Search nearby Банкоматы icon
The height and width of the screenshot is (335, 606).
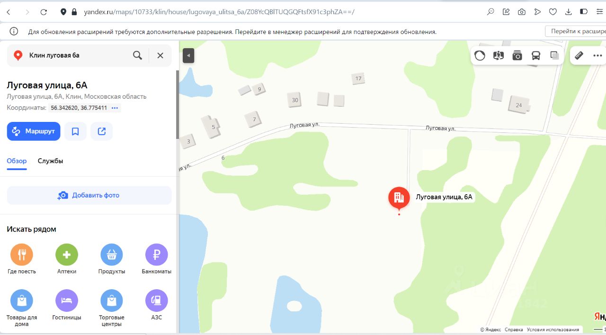point(157,255)
